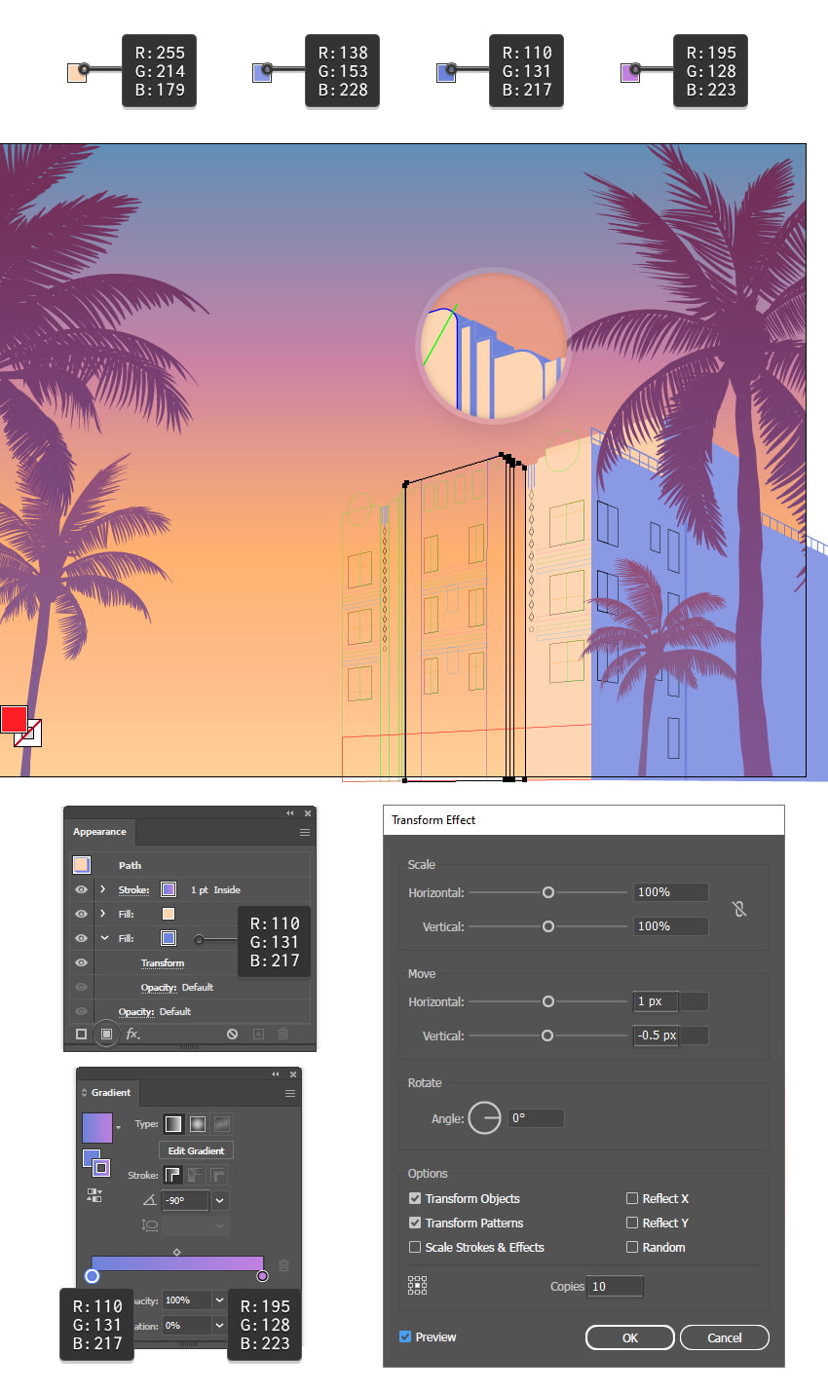The height and width of the screenshot is (1393, 828).
Task: Open the Opacity dropdown in Gradient panel
Action: click(219, 1300)
